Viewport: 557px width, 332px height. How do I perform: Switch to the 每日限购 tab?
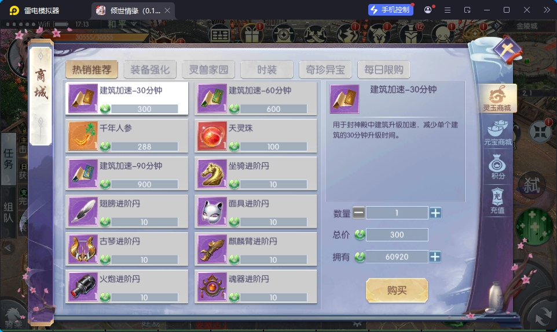[384, 69]
